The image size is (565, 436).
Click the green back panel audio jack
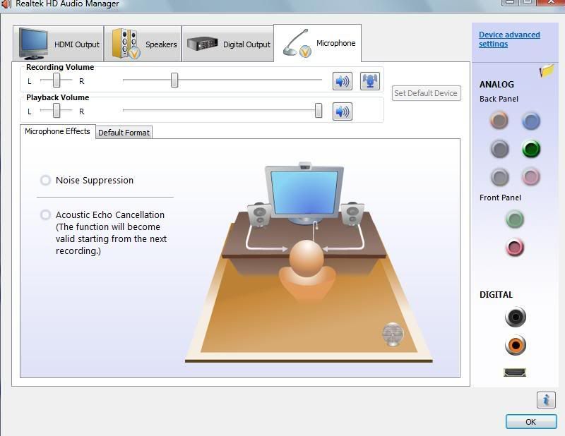531,149
